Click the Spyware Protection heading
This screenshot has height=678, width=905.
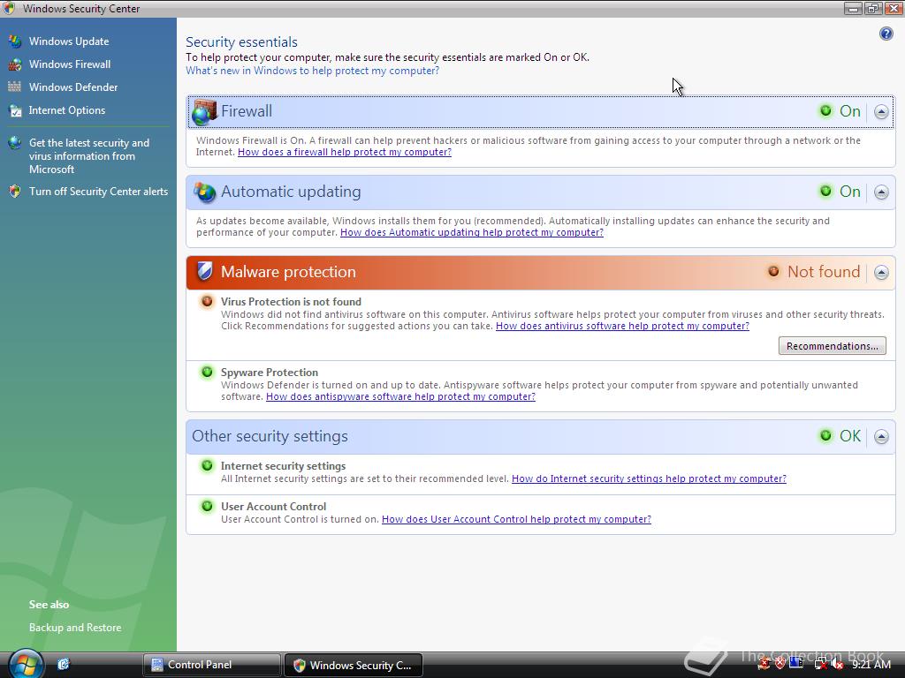pos(270,373)
